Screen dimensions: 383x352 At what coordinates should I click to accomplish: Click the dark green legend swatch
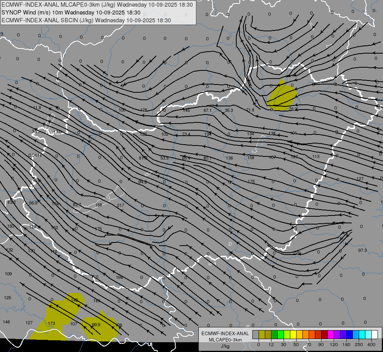(x=275, y=334)
